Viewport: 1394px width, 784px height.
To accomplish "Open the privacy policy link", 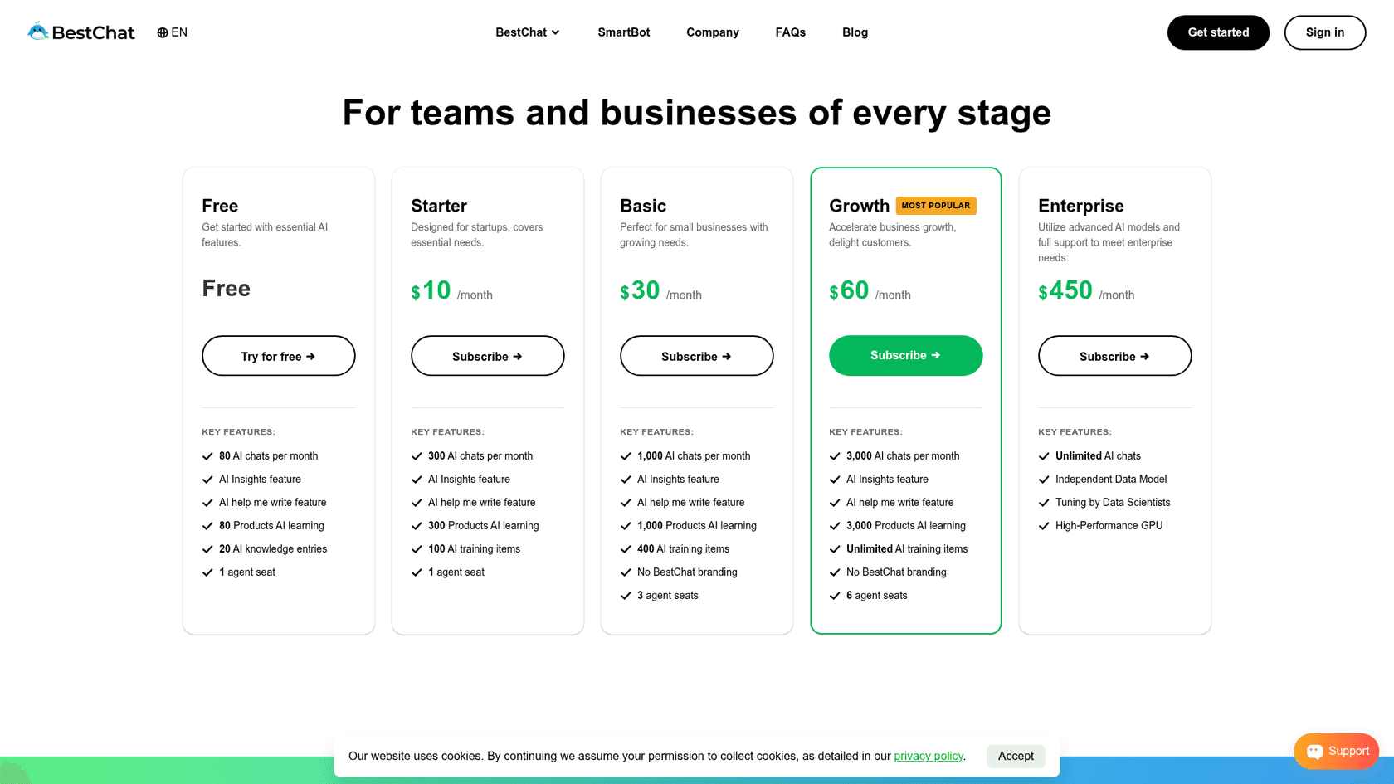I will pyautogui.click(x=929, y=756).
